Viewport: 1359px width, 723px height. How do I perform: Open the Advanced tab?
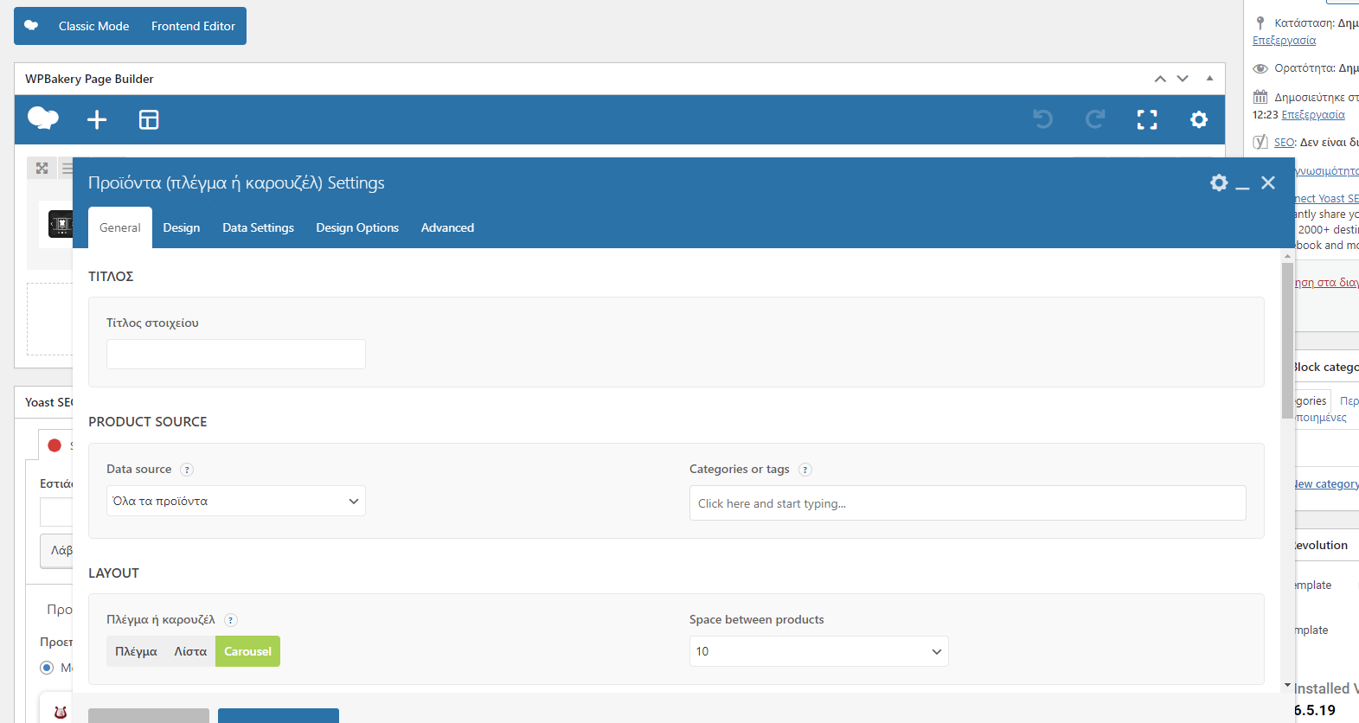447,227
